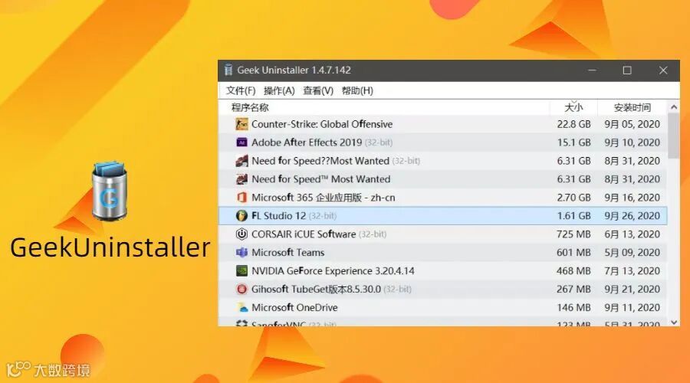Click the Microsoft 365 Office icon
Screen dimensions: 690x383
[242, 198]
